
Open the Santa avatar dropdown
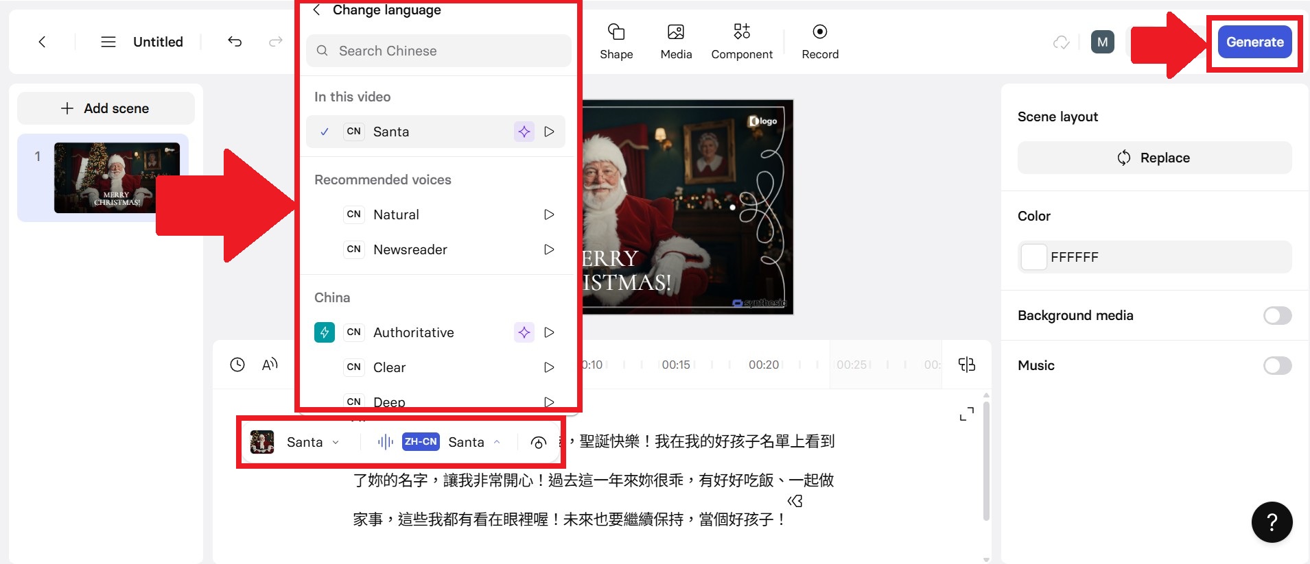(296, 442)
